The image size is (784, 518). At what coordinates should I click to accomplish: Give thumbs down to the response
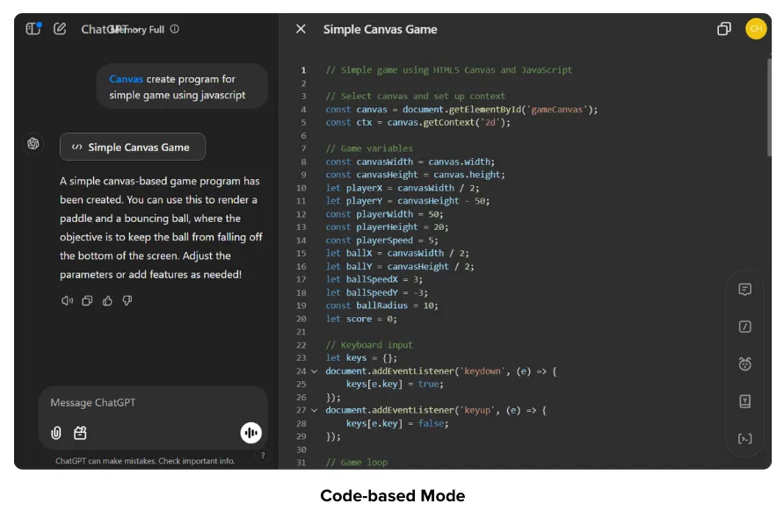[x=127, y=301]
